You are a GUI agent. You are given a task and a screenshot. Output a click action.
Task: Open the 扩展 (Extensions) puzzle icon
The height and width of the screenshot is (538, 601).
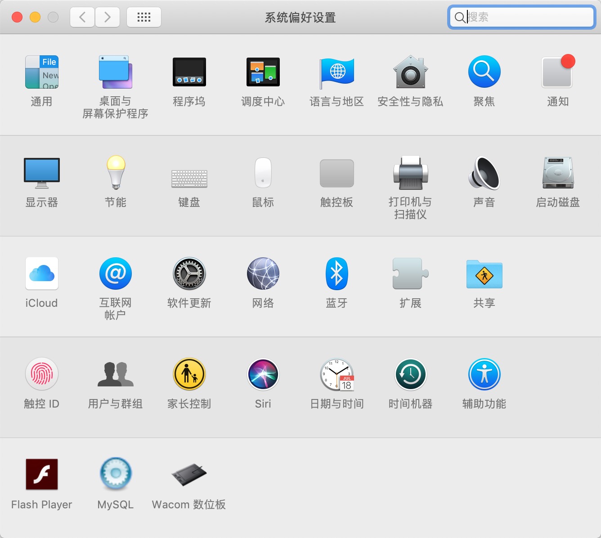[x=411, y=273]
